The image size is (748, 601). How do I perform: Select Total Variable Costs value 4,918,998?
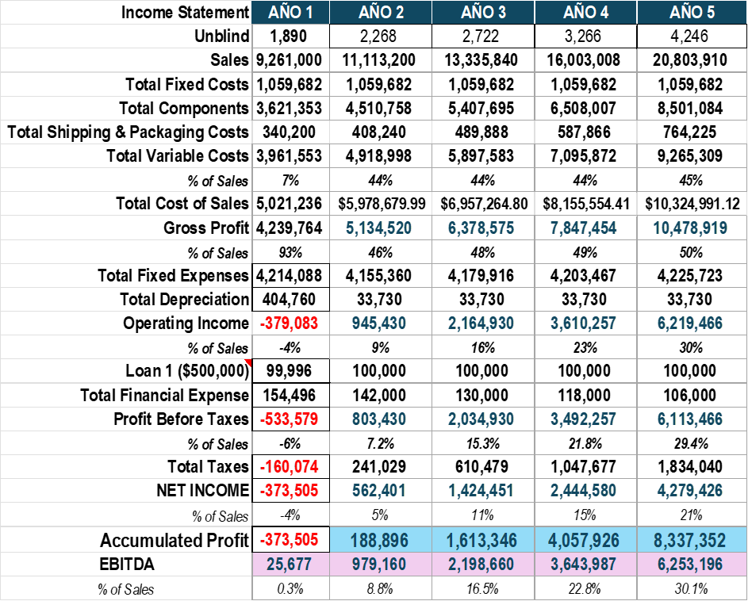pyautogui.click(x=379, y=156)
